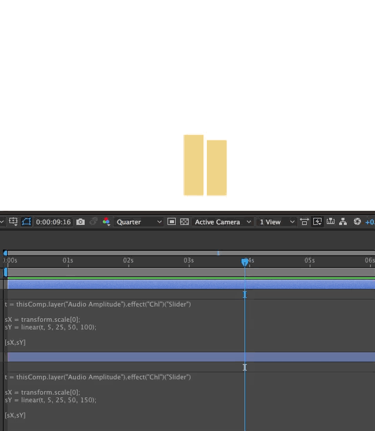Click the dimmed show snapshot icon
This screenshot has height=431, width=375.
93,221
